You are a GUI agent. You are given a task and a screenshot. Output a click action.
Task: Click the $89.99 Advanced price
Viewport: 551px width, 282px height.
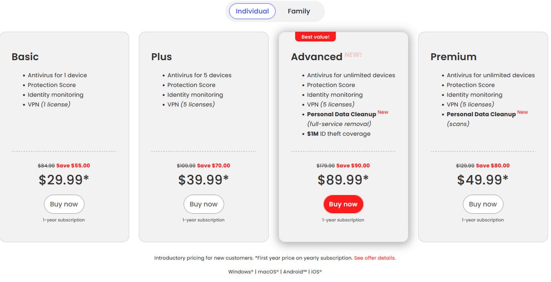click(x=343, y=180)
